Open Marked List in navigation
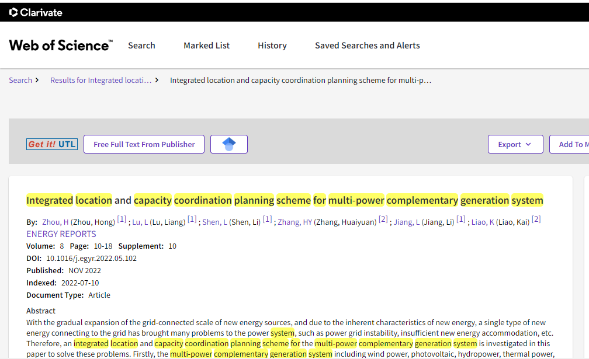The width and height of the screenshot is (589, 359). [207, 46]
